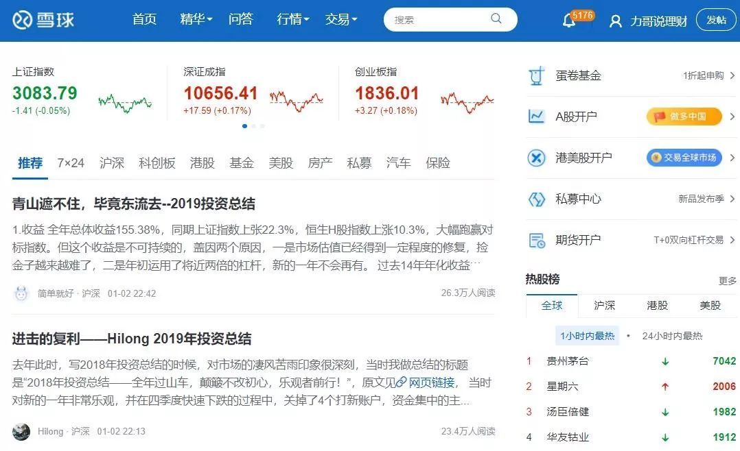Screen dimensions: 740x451
Task: Expand the 行情 dropdown menu
Action: click(293, 20)
